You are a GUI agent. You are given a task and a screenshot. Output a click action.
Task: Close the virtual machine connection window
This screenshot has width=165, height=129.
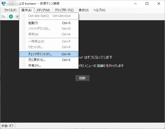(x=159, y=4)
